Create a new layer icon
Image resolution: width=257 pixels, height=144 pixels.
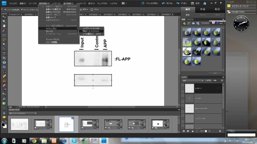[184, 131]
